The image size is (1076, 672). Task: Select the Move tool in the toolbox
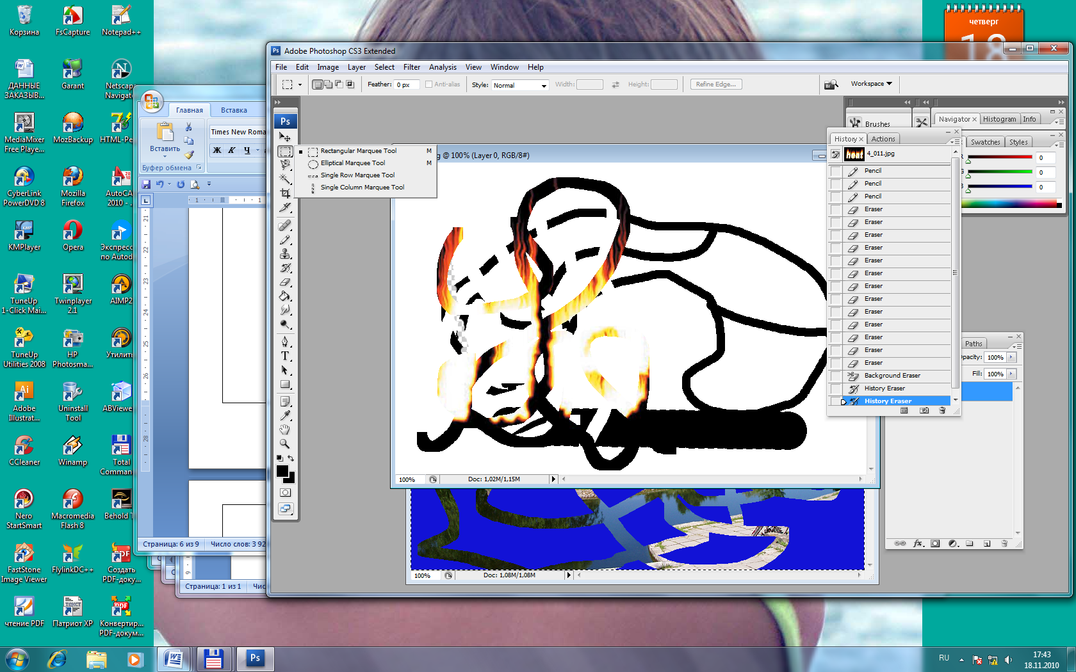click(x=285, y=137)
